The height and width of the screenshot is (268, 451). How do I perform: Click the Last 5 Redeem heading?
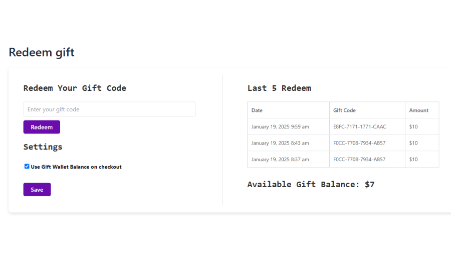pyautogui.click(x=279, y=88)
